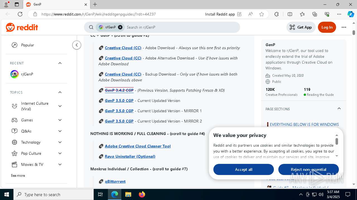The image size is (357, 200).
Task: Click view site information lock icon
Action: point(35,14)
